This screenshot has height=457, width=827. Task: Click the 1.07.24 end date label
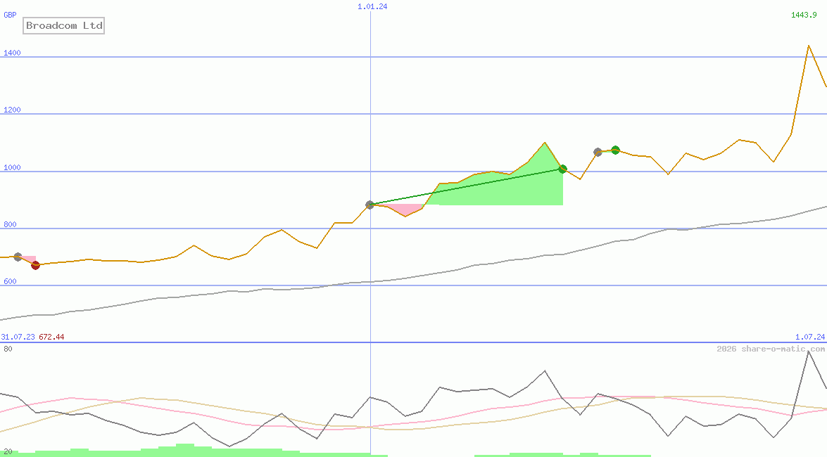[x=810, y=337]
